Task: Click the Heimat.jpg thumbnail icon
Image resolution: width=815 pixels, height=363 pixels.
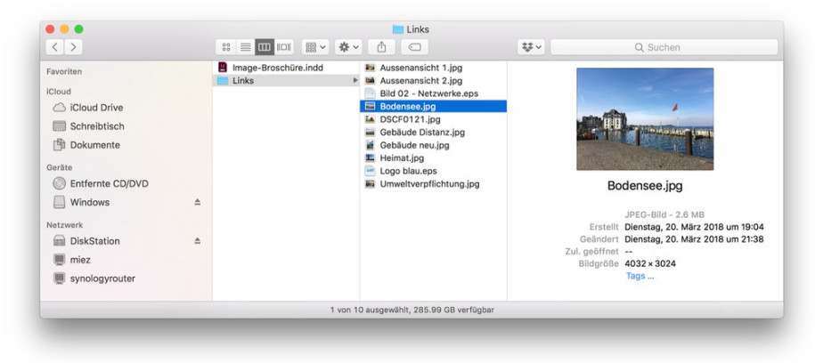Action: pyautogui.click(x=370, y=157)
